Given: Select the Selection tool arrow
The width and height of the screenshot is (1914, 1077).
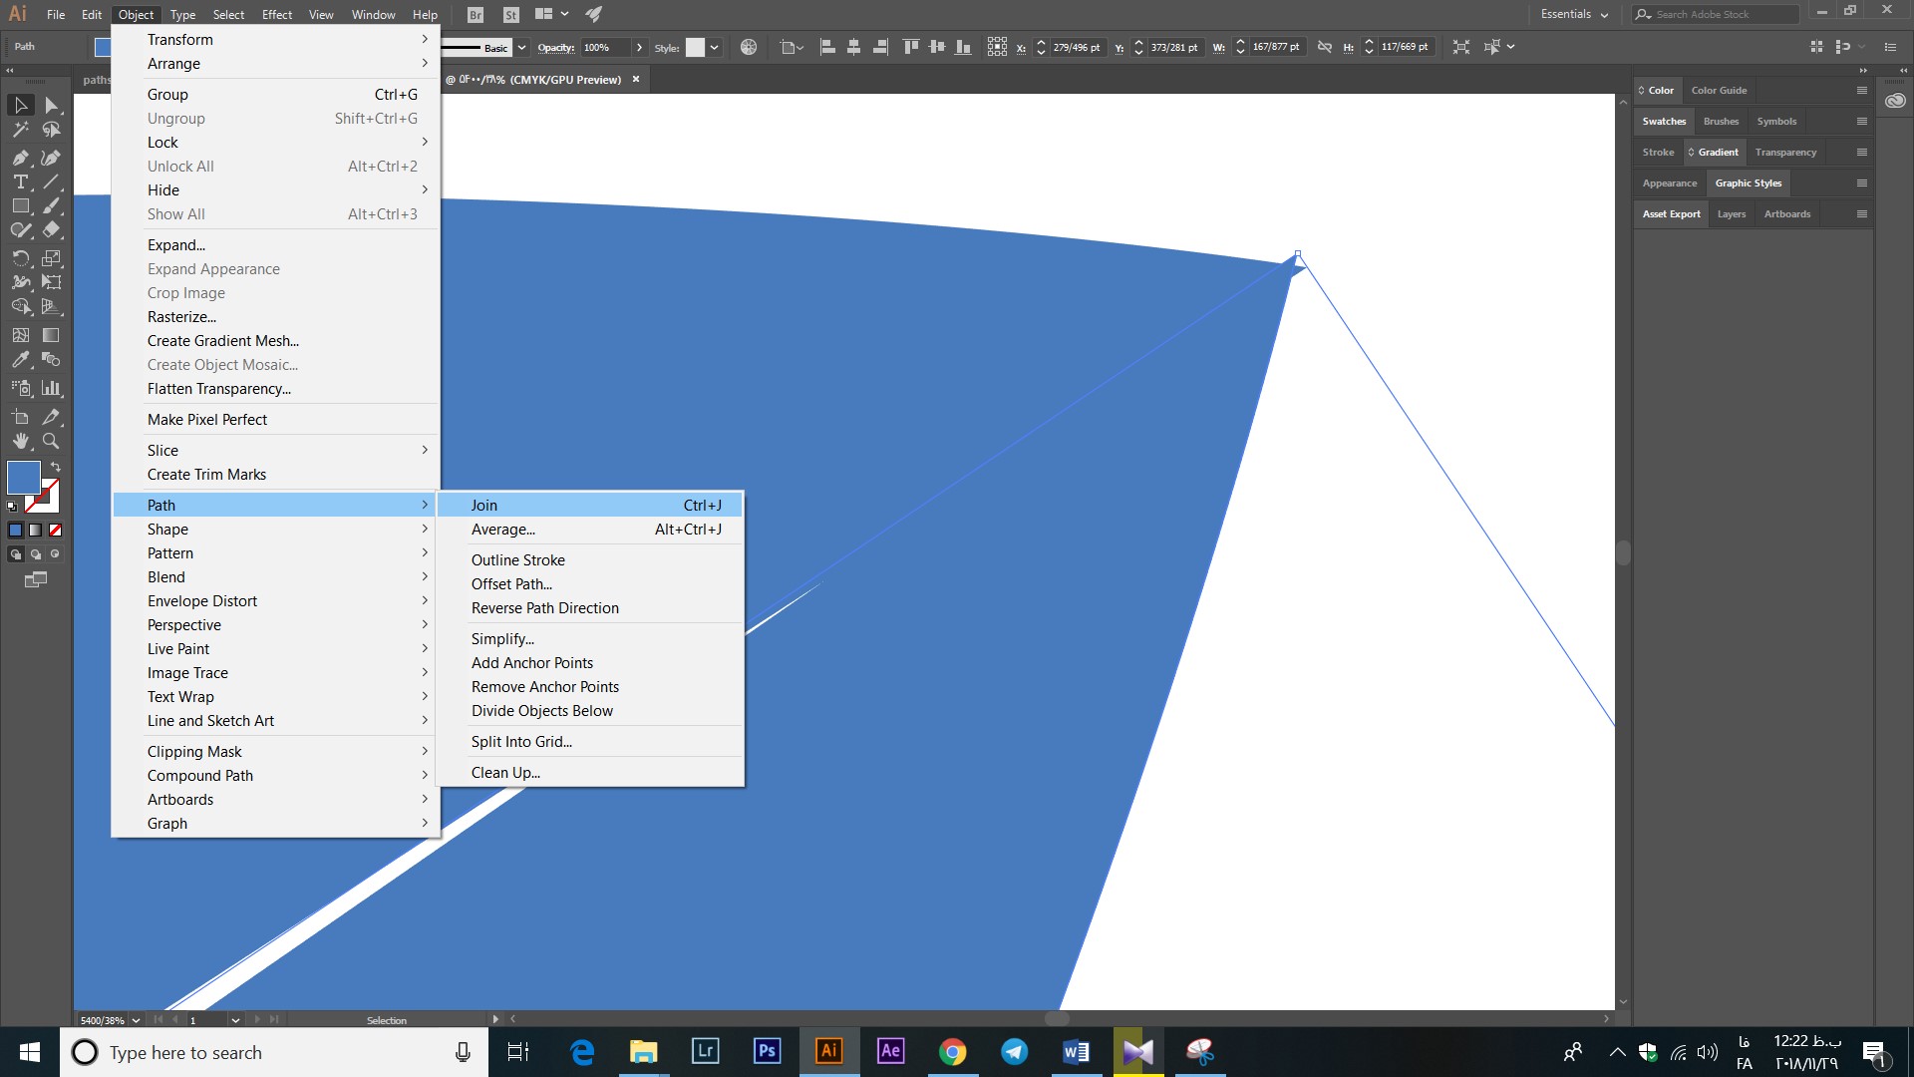Looking at the screenshot, I should click(20, 105).
